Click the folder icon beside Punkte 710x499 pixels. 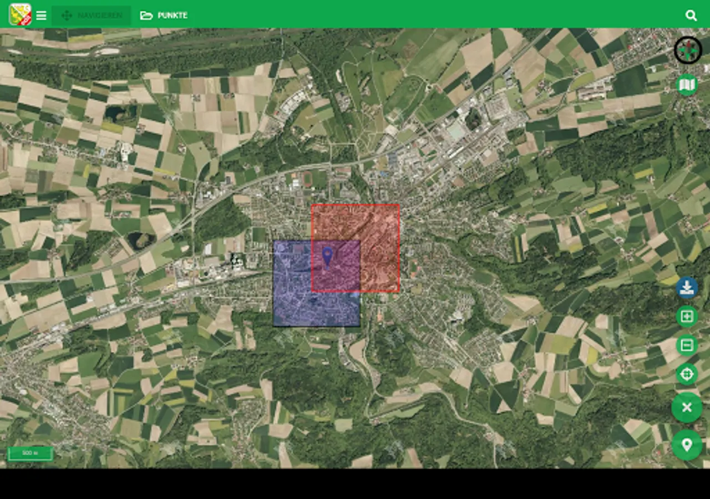[146, 16]
